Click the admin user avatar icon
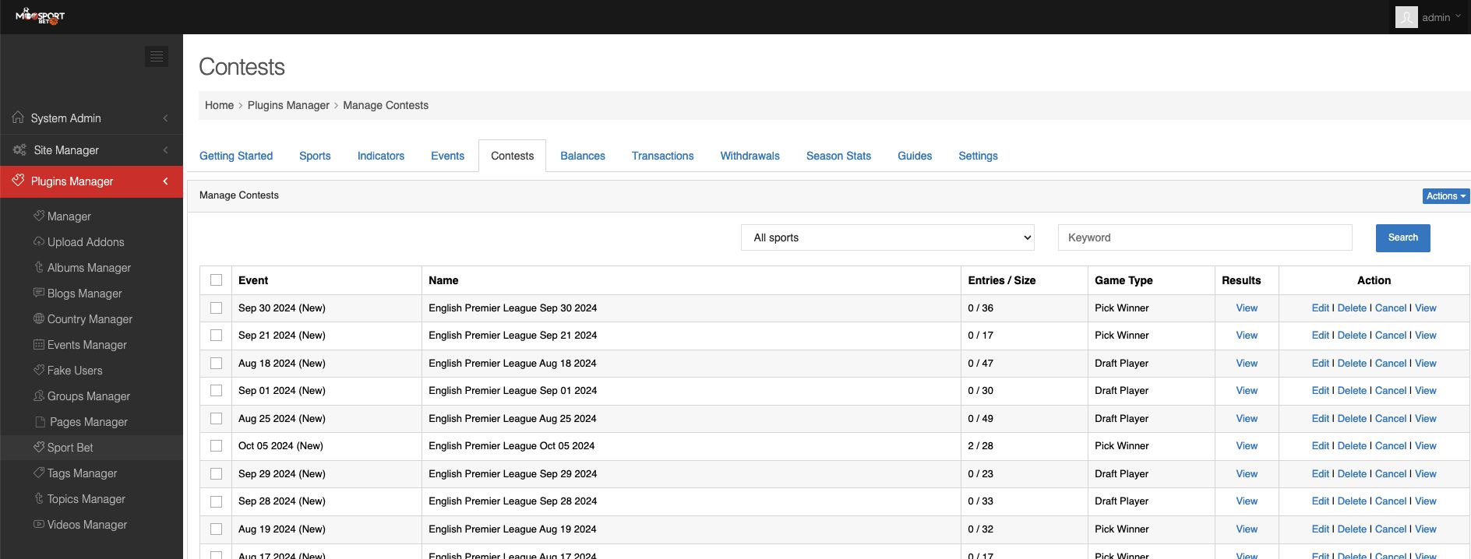Image resolution: width=1471 pixels, height=559 pixels. [1406, 17]
